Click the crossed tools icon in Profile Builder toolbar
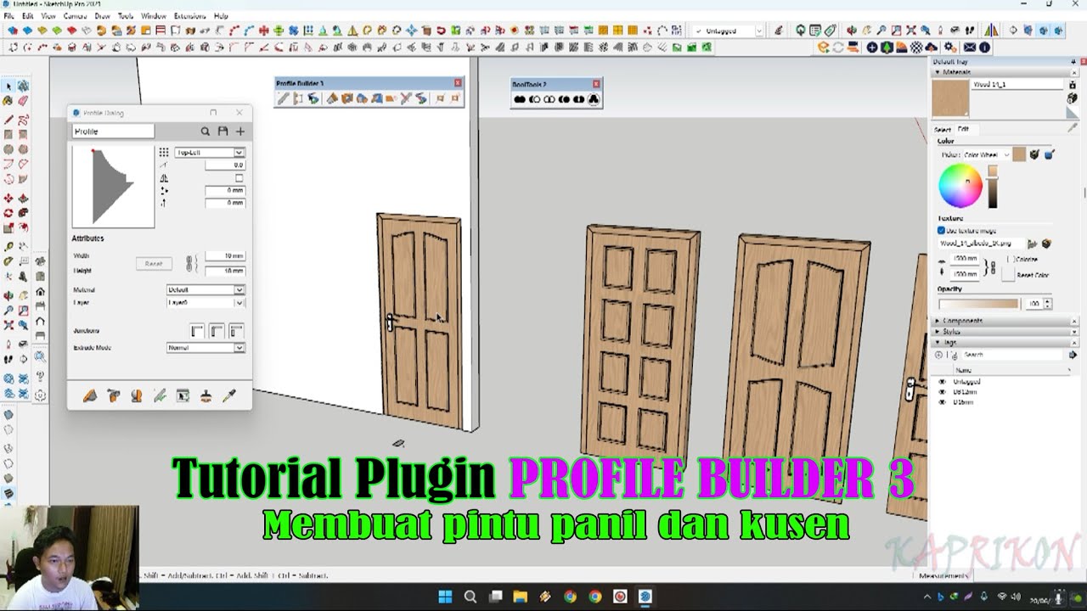Viewport: 1087px width, 611px height. [x=406, y=99]
